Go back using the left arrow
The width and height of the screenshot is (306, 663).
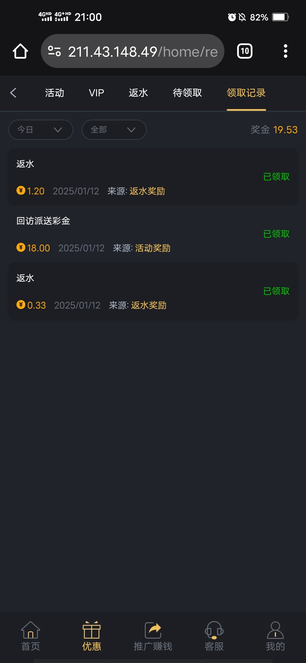point(13,93)
